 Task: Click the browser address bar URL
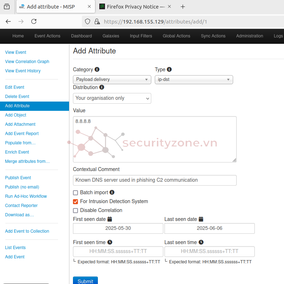click(x=156, y=22)
